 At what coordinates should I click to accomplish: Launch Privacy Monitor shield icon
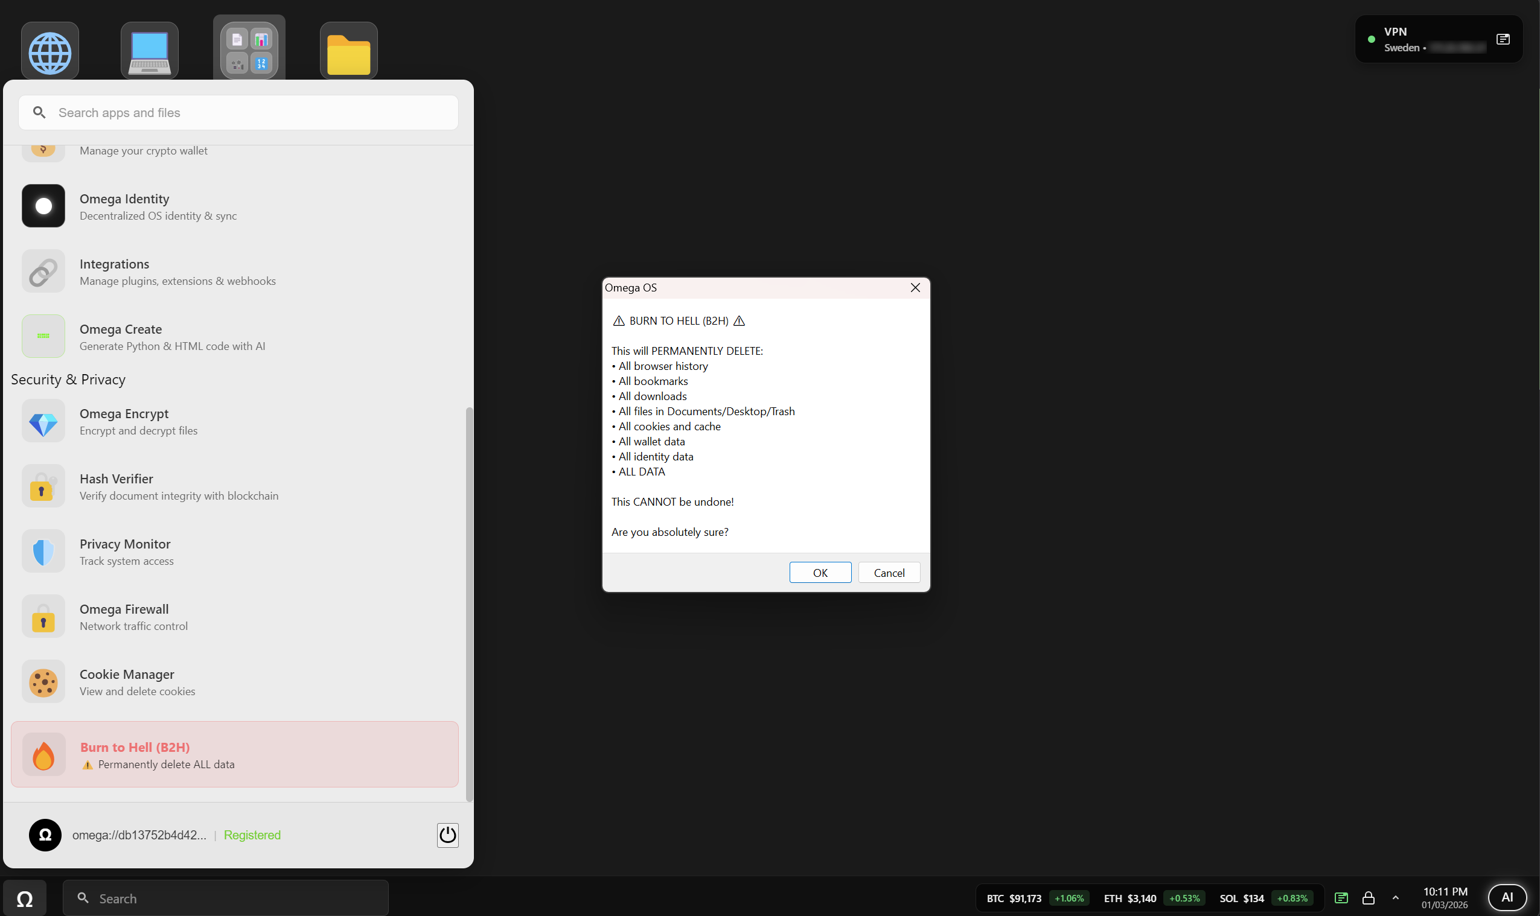[43, 550]
